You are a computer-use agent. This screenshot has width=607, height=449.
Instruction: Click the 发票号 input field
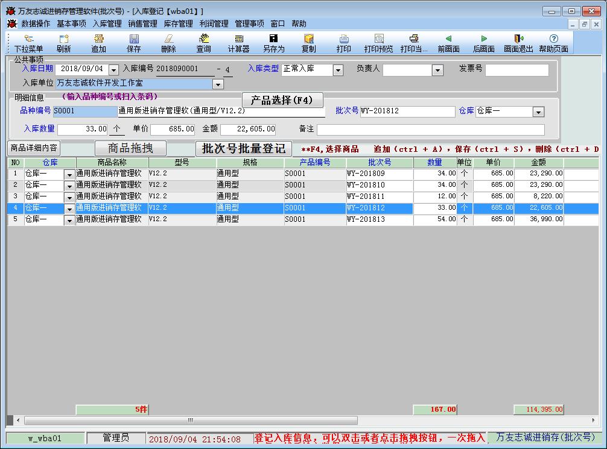pyautogui.click(x=517, y=70)
